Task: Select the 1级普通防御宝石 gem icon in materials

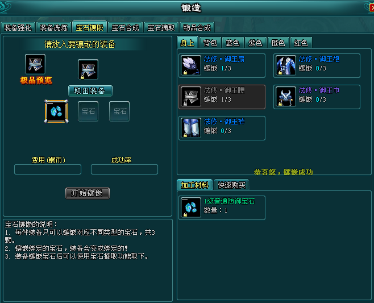Action: pyautogui.click(x=190, y=207)
